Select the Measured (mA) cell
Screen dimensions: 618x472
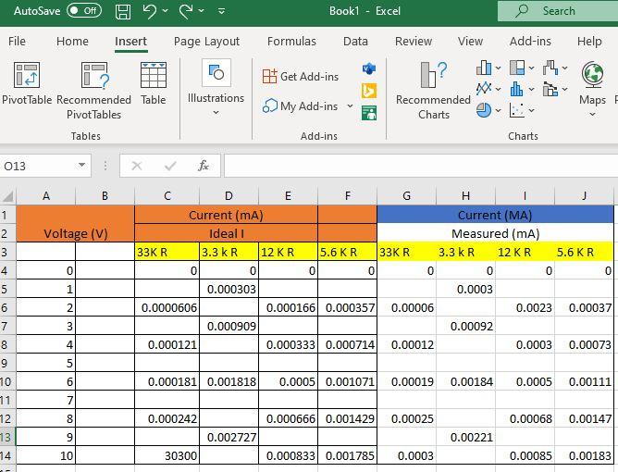pyautogui.click(x=495, y=233)
